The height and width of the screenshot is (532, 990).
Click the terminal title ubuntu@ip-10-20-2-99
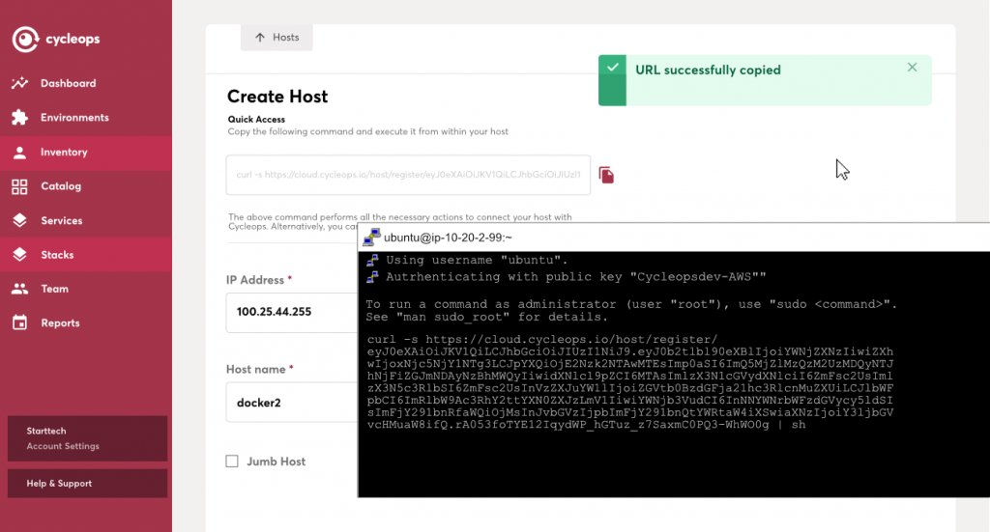point(448,238)
